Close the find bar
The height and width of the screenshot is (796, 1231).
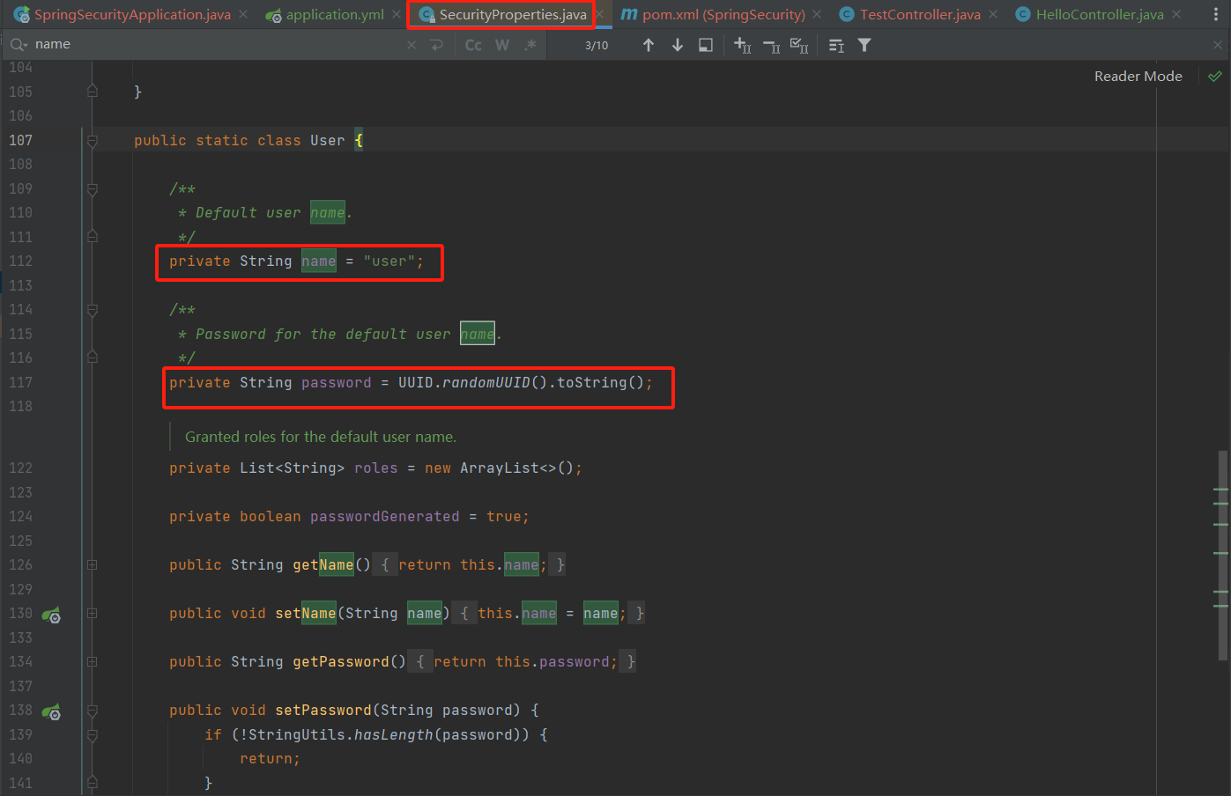click(x=1218, y=45)
